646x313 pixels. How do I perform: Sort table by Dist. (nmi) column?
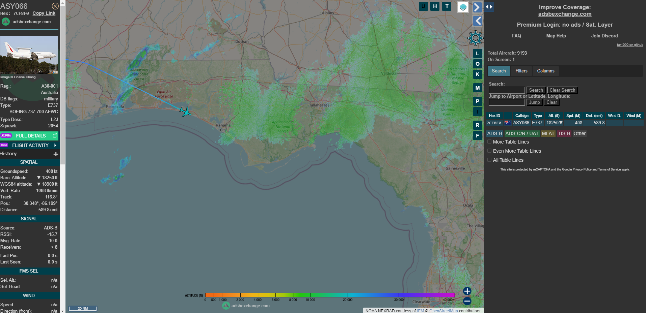[x=594, y=116]
